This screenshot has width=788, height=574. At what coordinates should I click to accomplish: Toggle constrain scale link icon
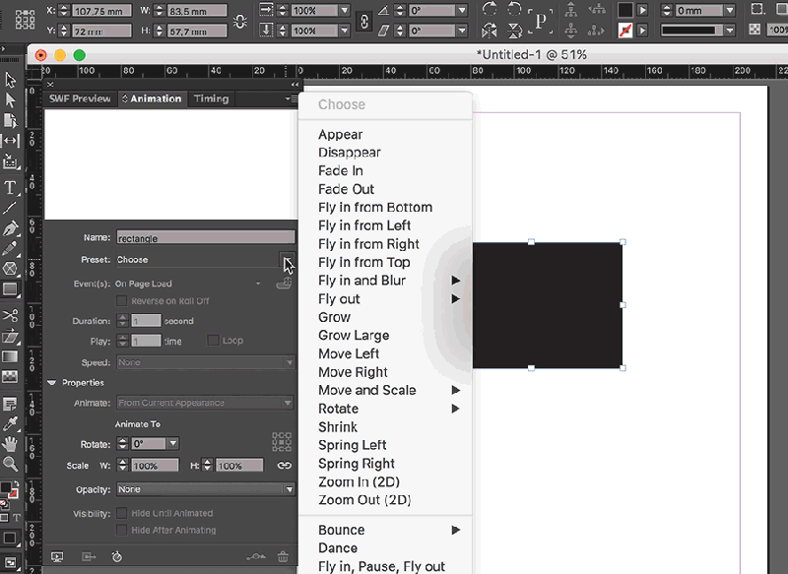click(285, 466)
